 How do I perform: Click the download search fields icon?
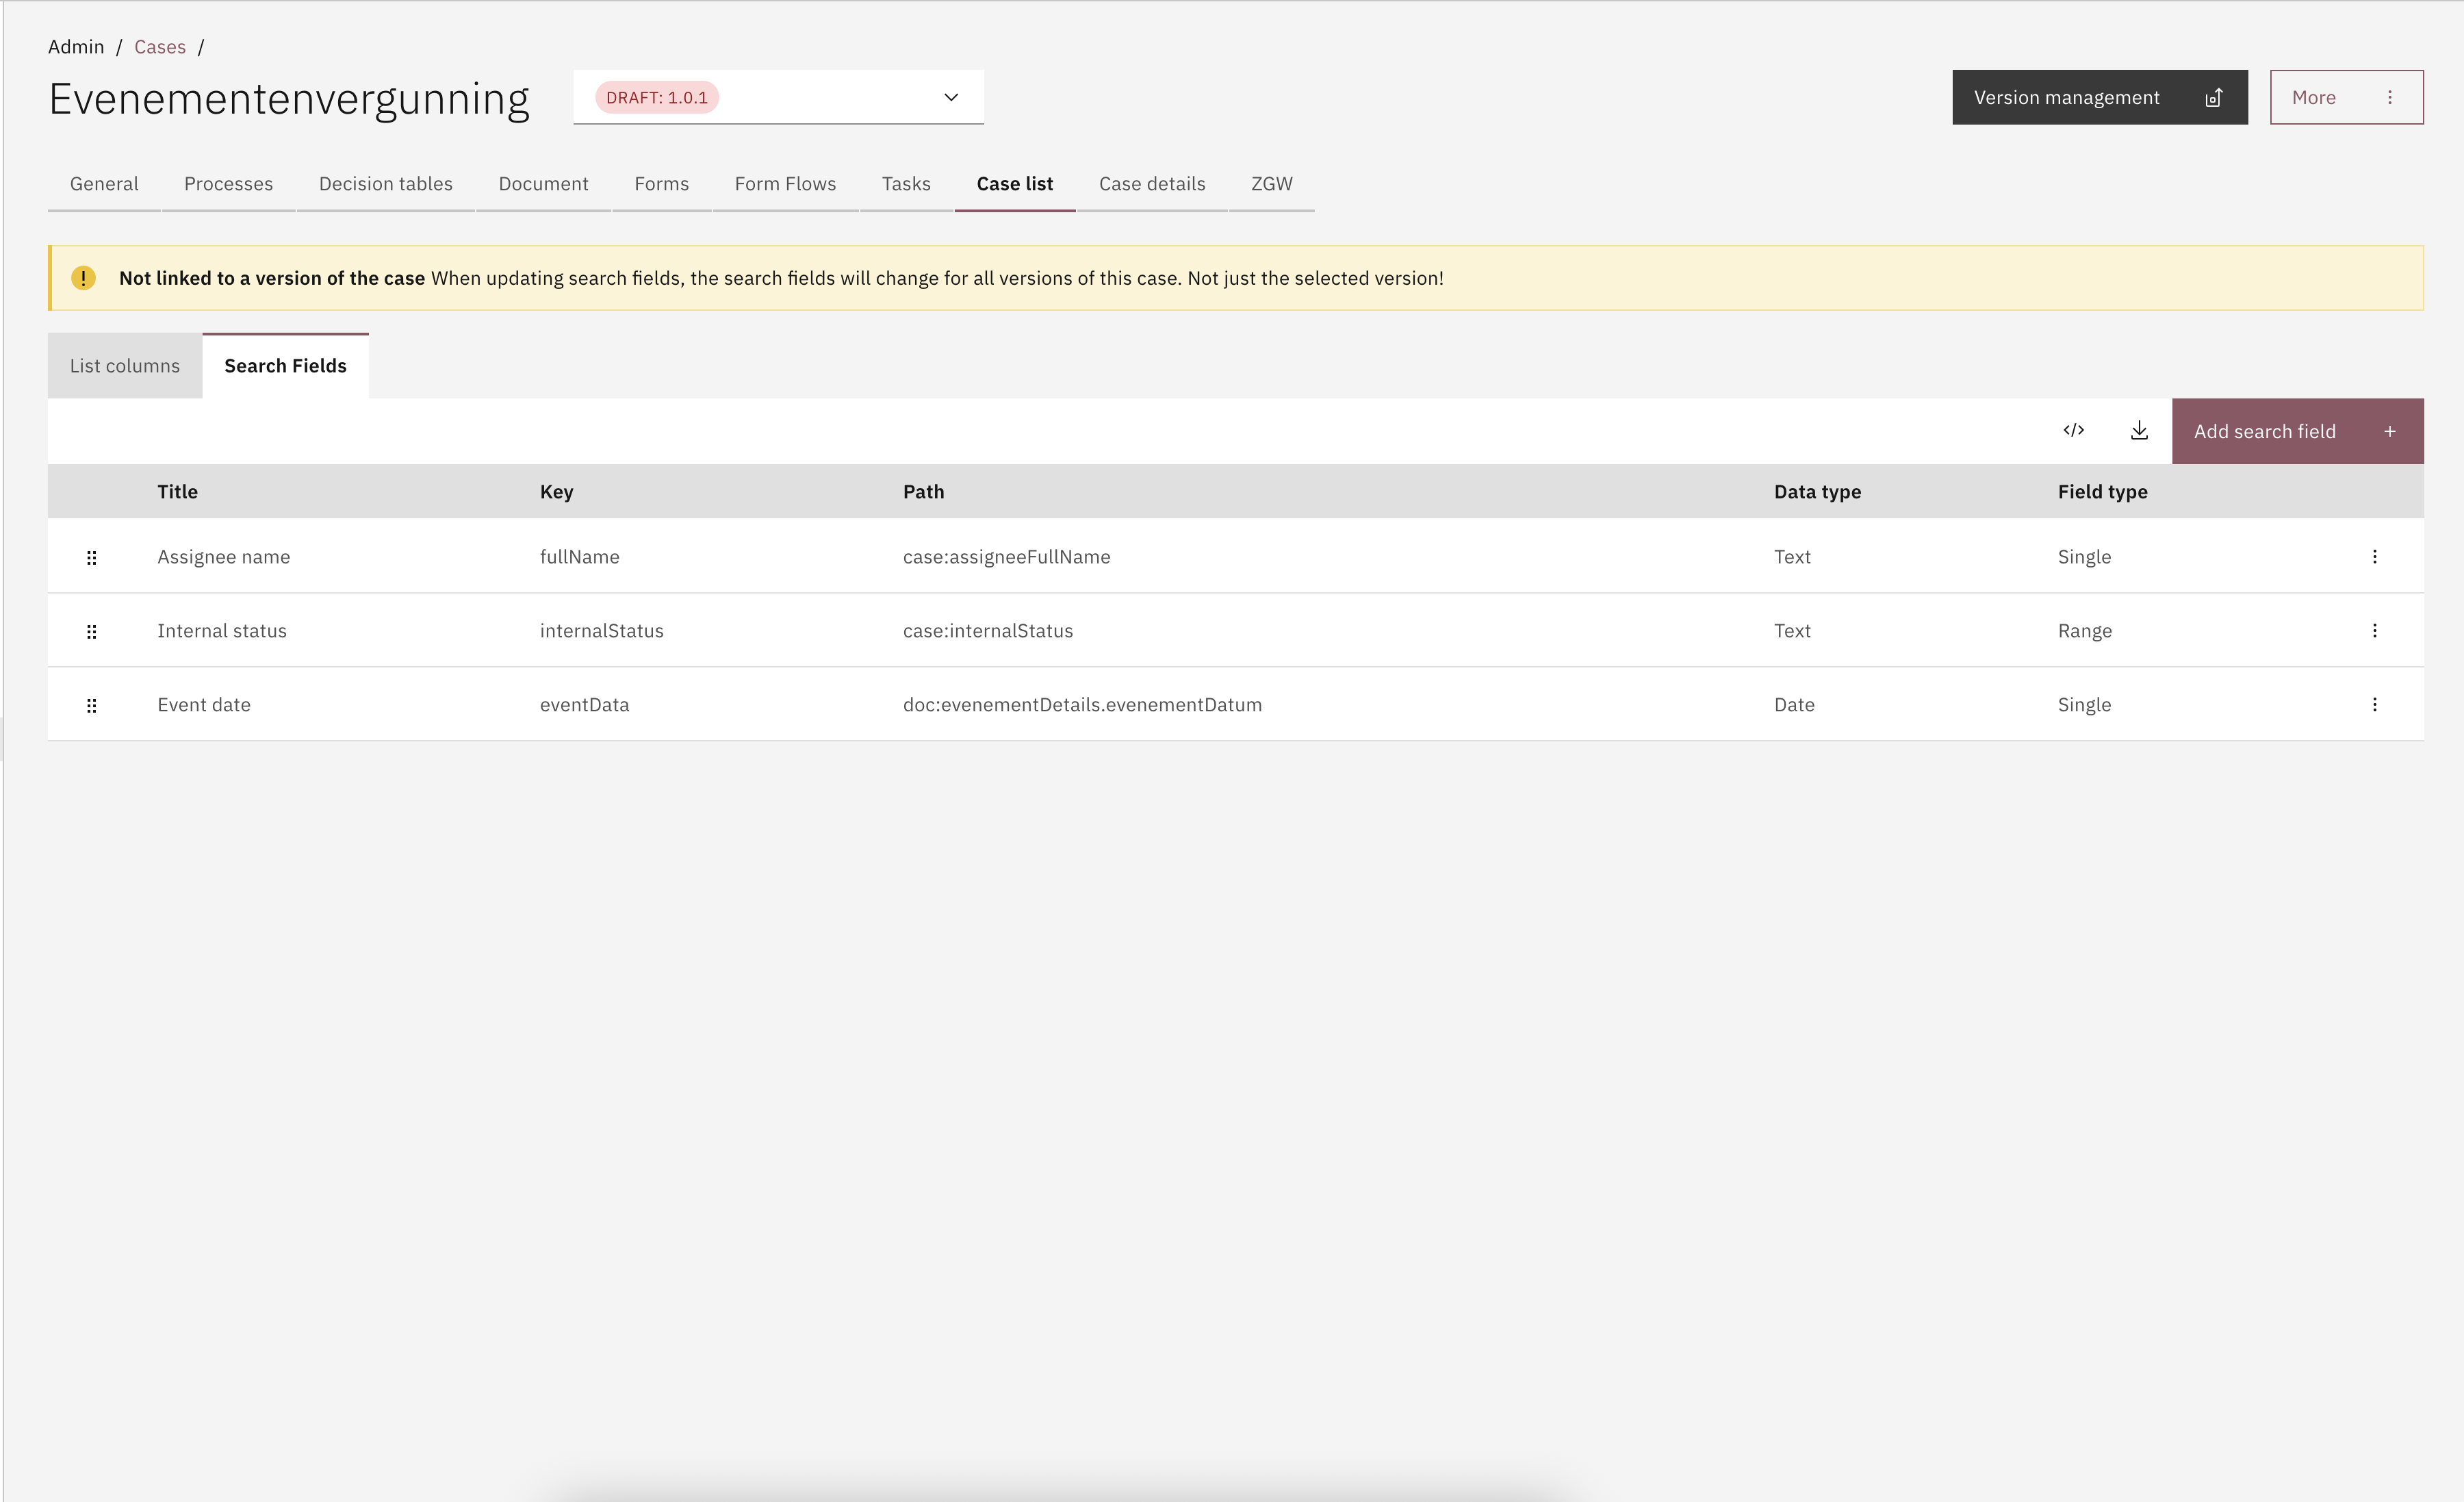[2139, 431]
